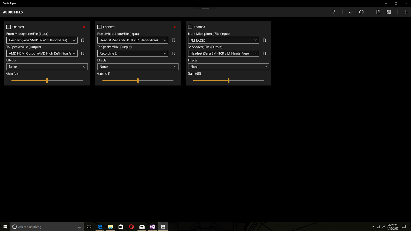Select the Recording 2 output combo box
Viewport: 411px width, 231px height.
point(132,53)
